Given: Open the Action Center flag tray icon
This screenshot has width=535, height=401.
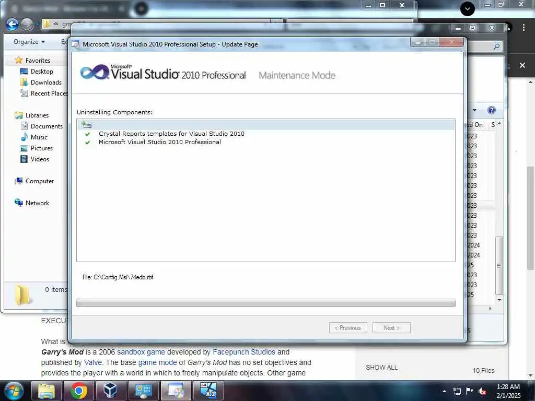Looking at the screenshot, I should pos(470,391).
